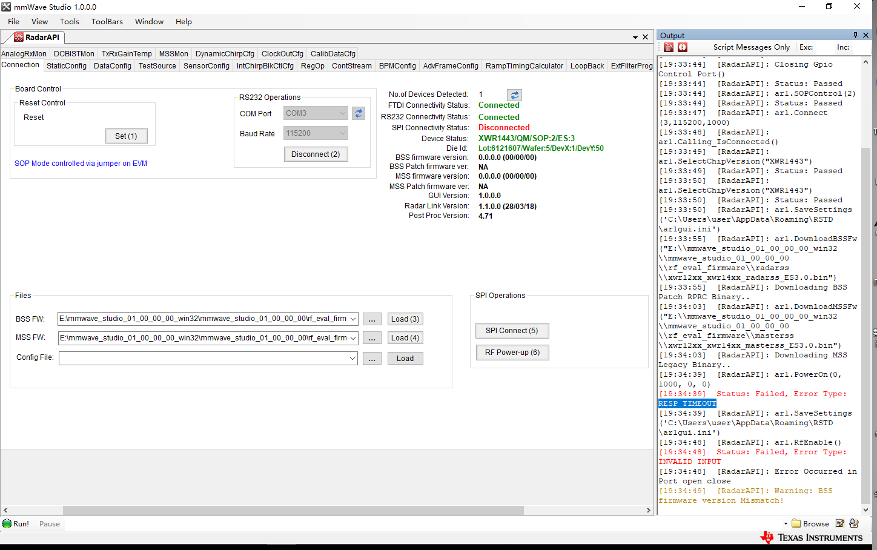Click the RF Power-up (6) button
Image resolution: width=877 pixels, height=550 pixels.
tap(512, 353)
